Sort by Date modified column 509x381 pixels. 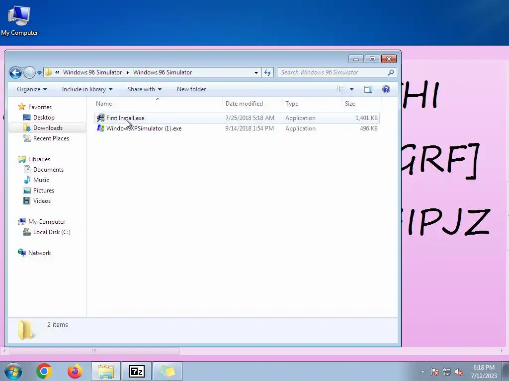244,104
